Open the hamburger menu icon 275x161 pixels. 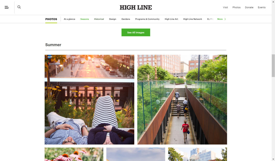click(x=7, y=7)
